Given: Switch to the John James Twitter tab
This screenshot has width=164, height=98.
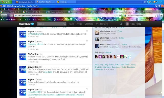Looking at the screenshot, I should click(55, 12).
